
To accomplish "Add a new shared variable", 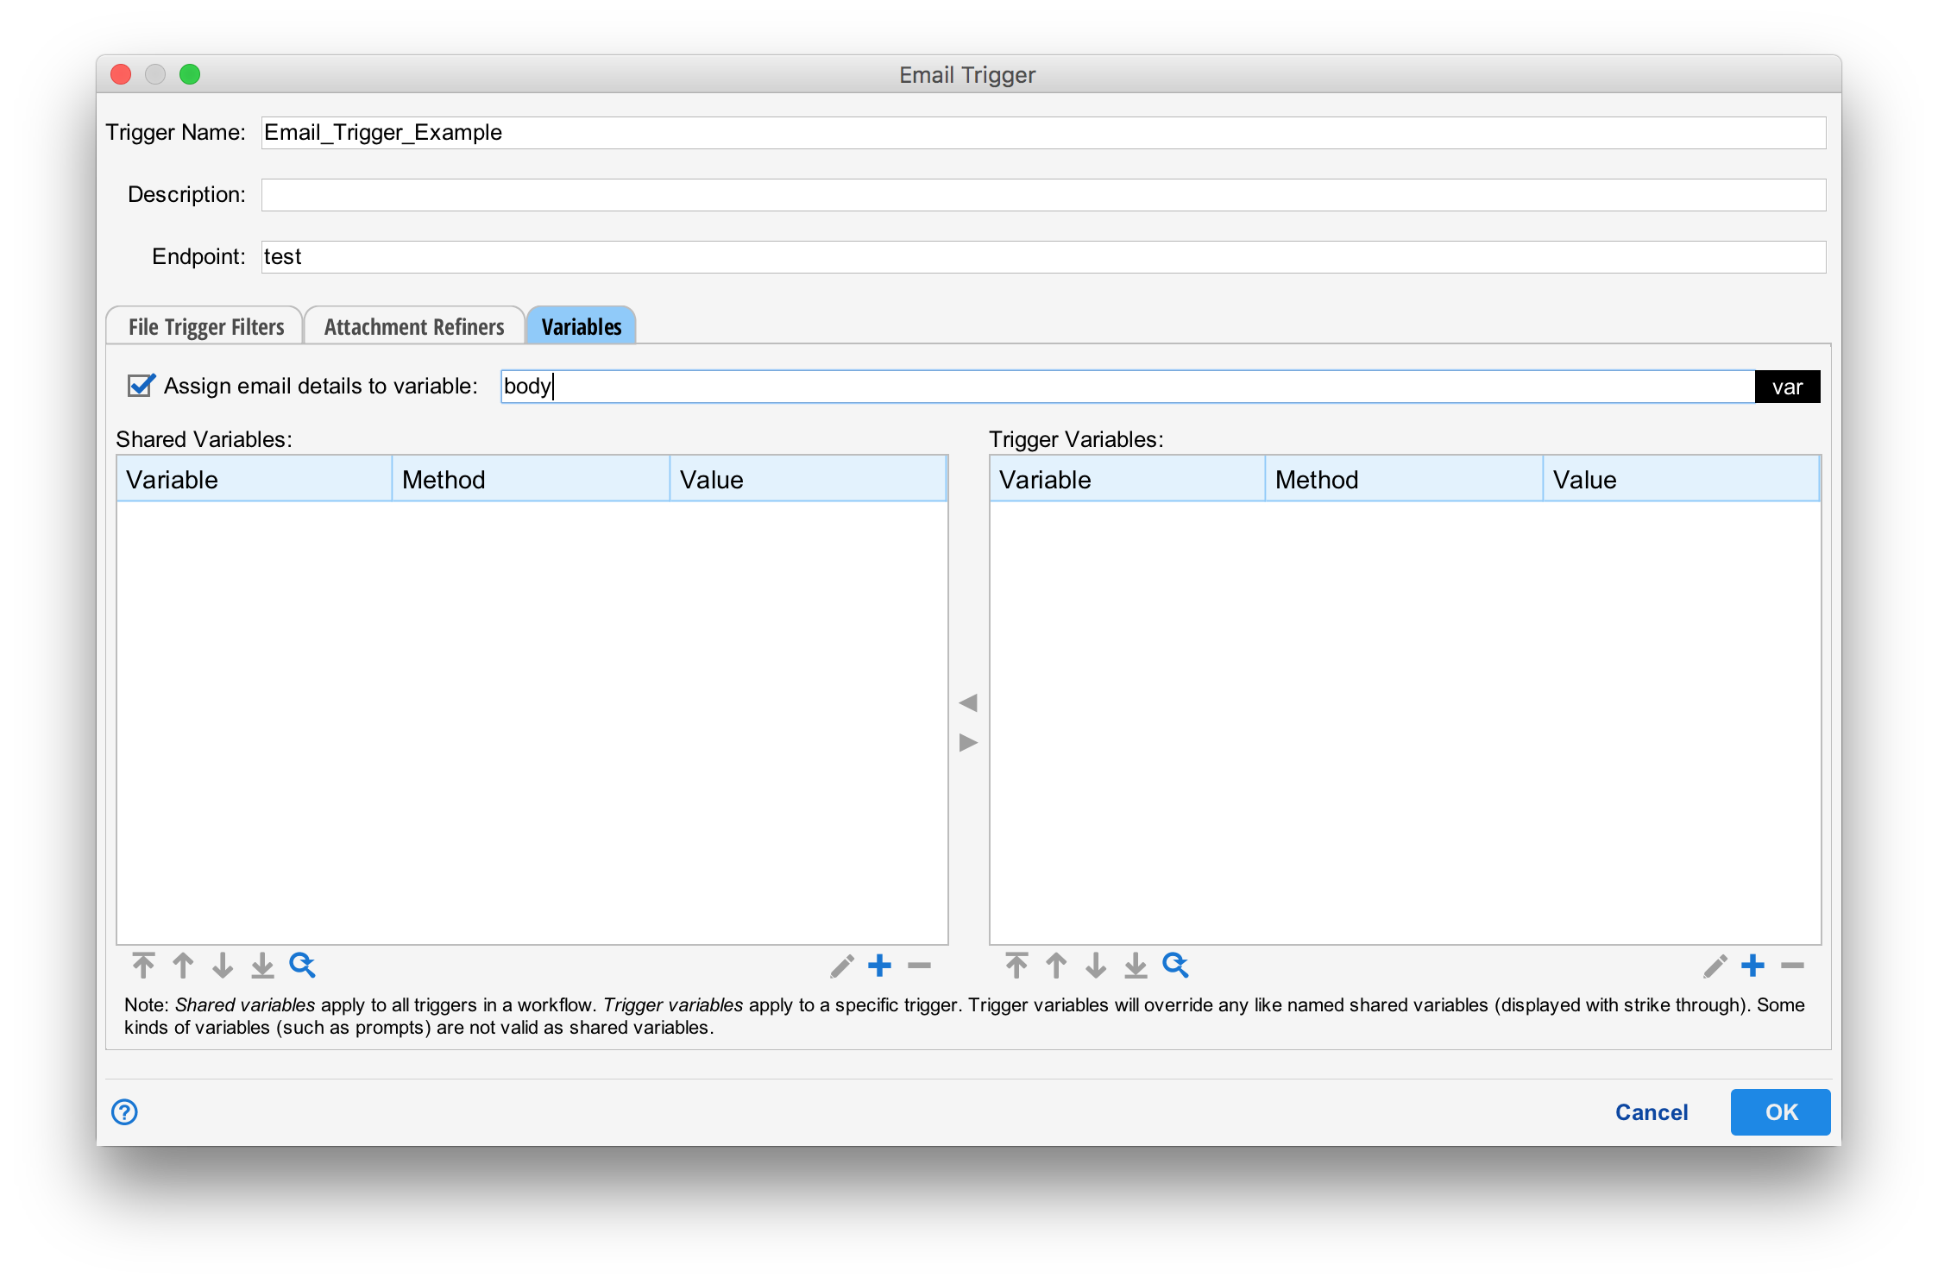I will tap(879, 965).
